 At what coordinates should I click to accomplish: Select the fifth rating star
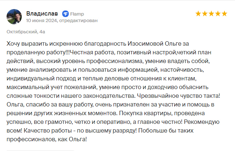(x=224, y=13)
